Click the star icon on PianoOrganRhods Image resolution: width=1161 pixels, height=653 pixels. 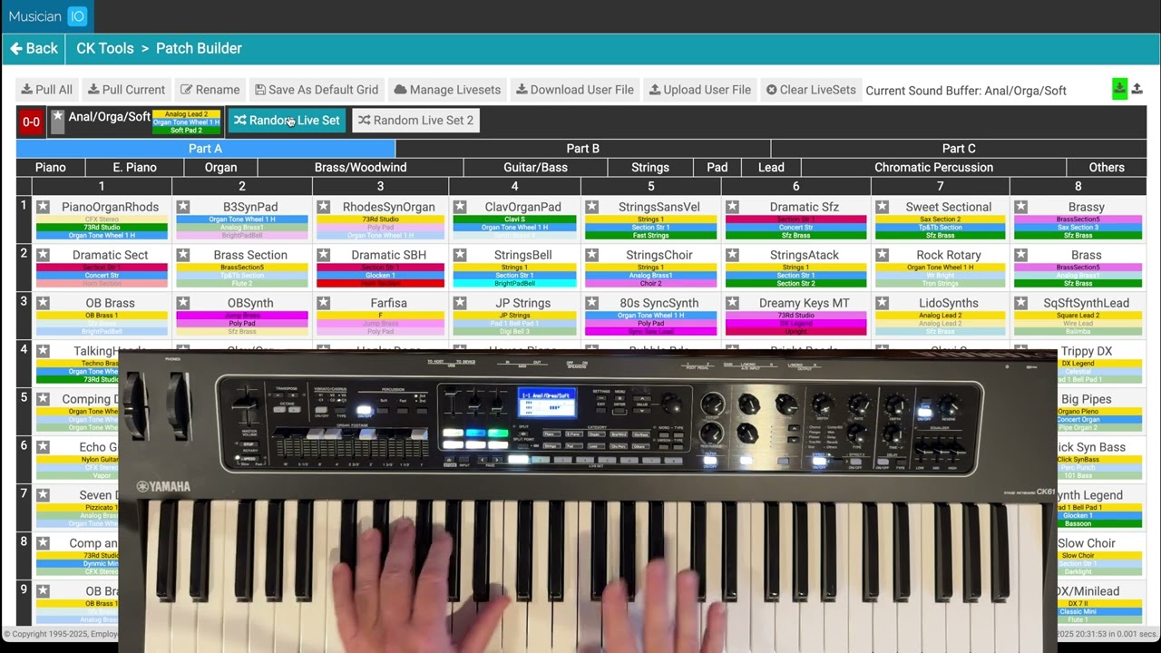pyautogui.click(x=43, y=207)
